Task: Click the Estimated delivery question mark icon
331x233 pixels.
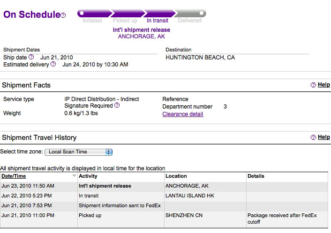Action: pyautogui.click(x=53, y=65)
